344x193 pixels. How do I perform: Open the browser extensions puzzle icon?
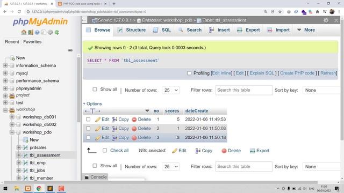click(318, 12)
